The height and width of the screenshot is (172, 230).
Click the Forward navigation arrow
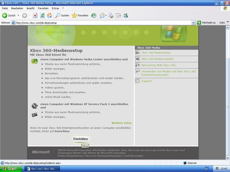pos(25,15)
